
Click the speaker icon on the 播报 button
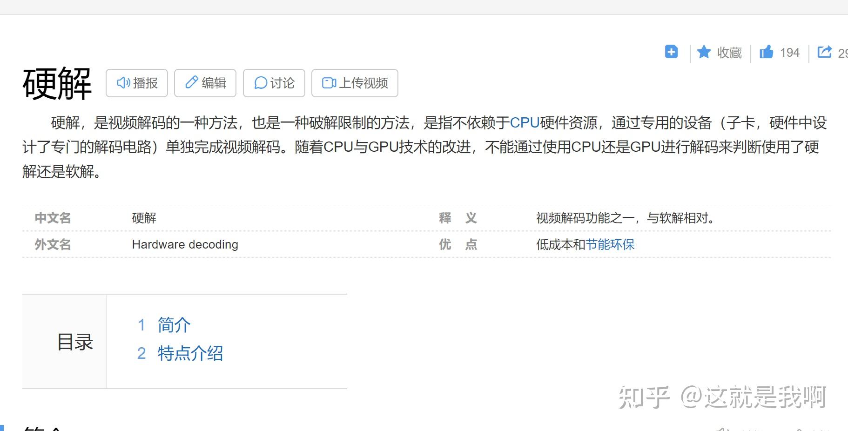point(123,83)
